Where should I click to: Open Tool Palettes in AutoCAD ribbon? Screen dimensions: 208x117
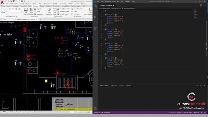[x=31, y=11]
